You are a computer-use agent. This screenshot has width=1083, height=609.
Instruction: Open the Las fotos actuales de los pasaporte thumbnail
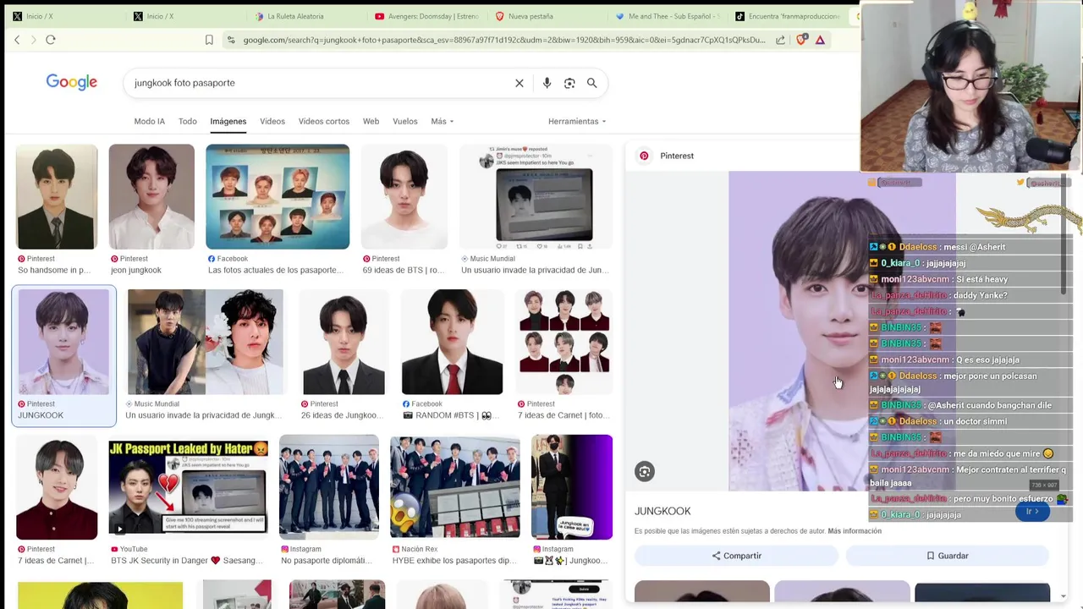point(278,197)
